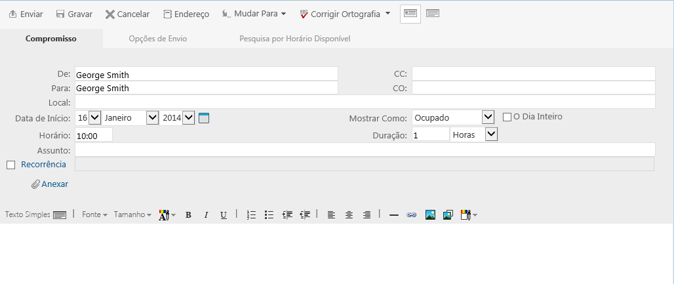Insert a numbered list
Image resolution: width=674 pixels, height=284 pixels.
click(x=250, y=214)
